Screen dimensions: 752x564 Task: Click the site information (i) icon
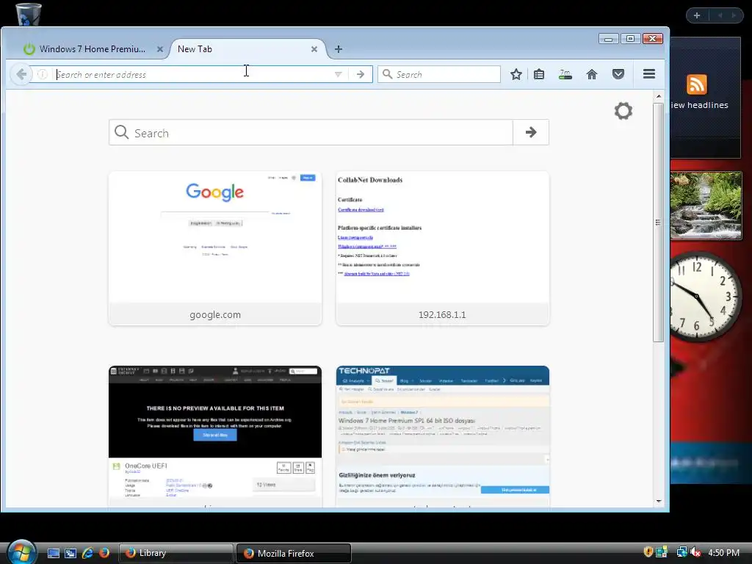pyautogui.click(x=42, y=74)
